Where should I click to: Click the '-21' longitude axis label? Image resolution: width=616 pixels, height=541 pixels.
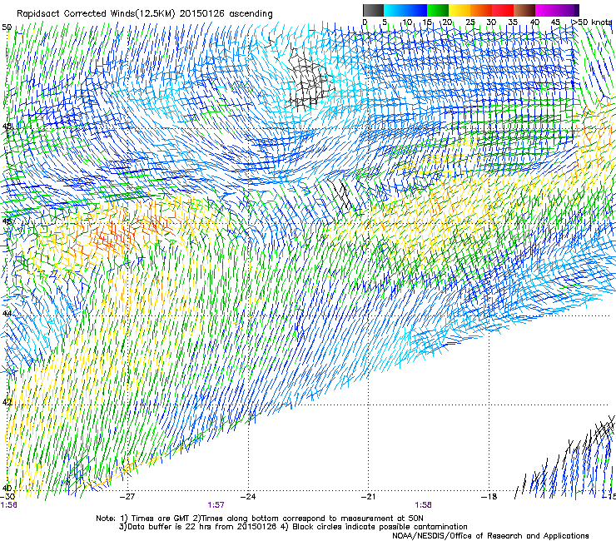[x=368, y=496]
